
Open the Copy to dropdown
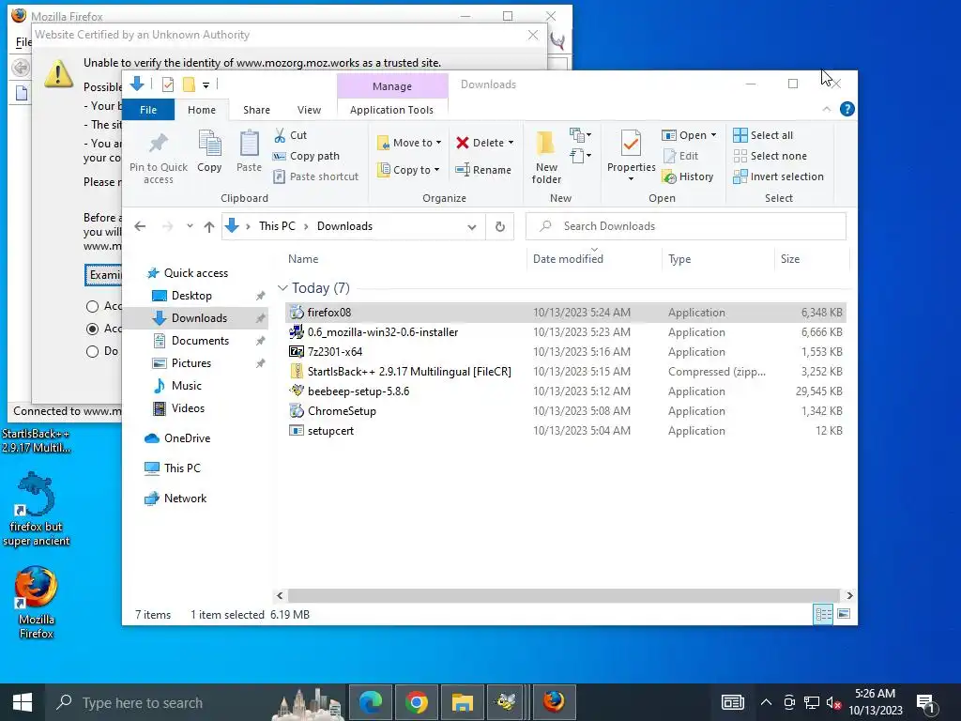[x=408, y=170]
